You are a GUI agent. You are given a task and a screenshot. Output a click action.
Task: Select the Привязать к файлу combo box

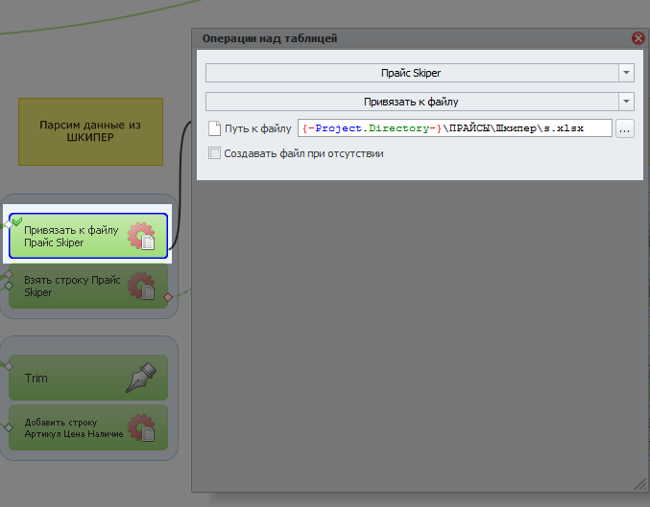point(420,102)
